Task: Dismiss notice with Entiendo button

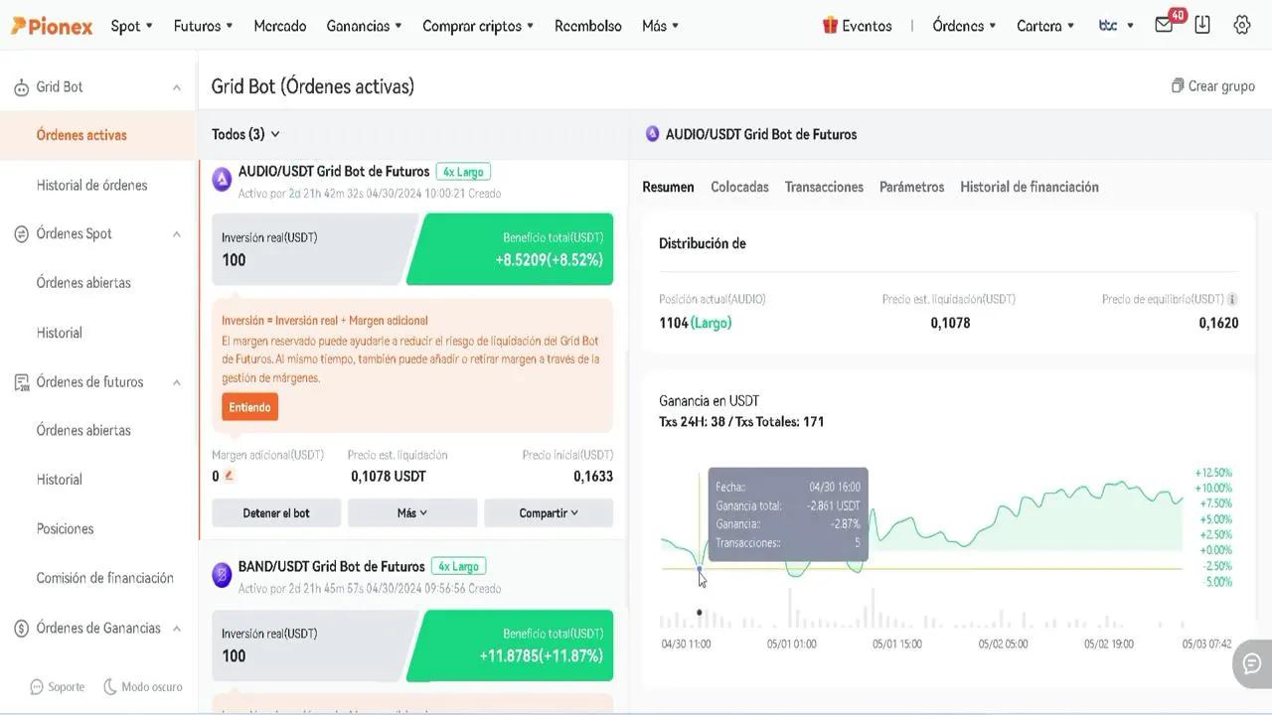Action: tap(249, 407)
